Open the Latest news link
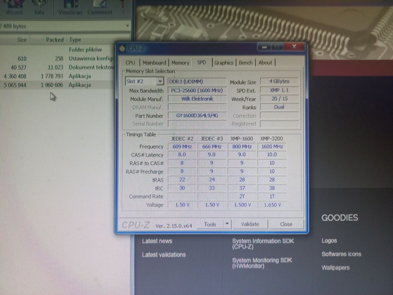The height and width of the screenshot is (295, 393). [x=157, y=241]
